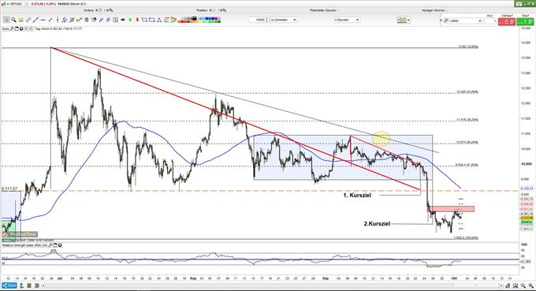Screen dimensions: 536x291
Task: Select the triangle drawing tool
Action: coord(159,20)
